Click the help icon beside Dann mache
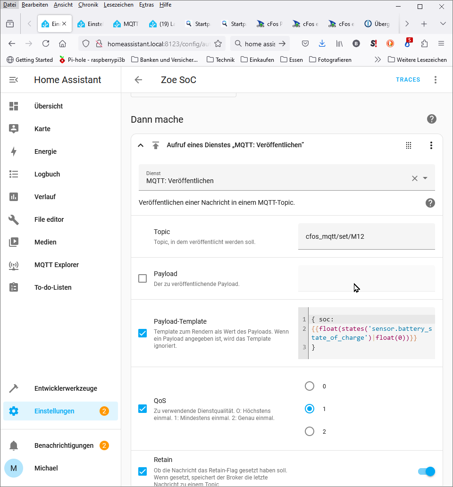453x487 pixels. click(431, 119)
